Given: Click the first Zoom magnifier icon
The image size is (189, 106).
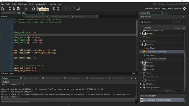Looking at the screenshot, I should click(x=66, y=9).
